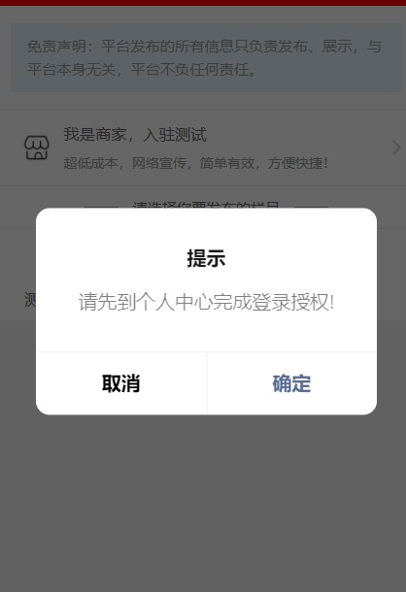This screenshot has height=592, width=406.
Task: Confirm the prompt with 确定
Action: pyautogui.click(x=291, y=383)
